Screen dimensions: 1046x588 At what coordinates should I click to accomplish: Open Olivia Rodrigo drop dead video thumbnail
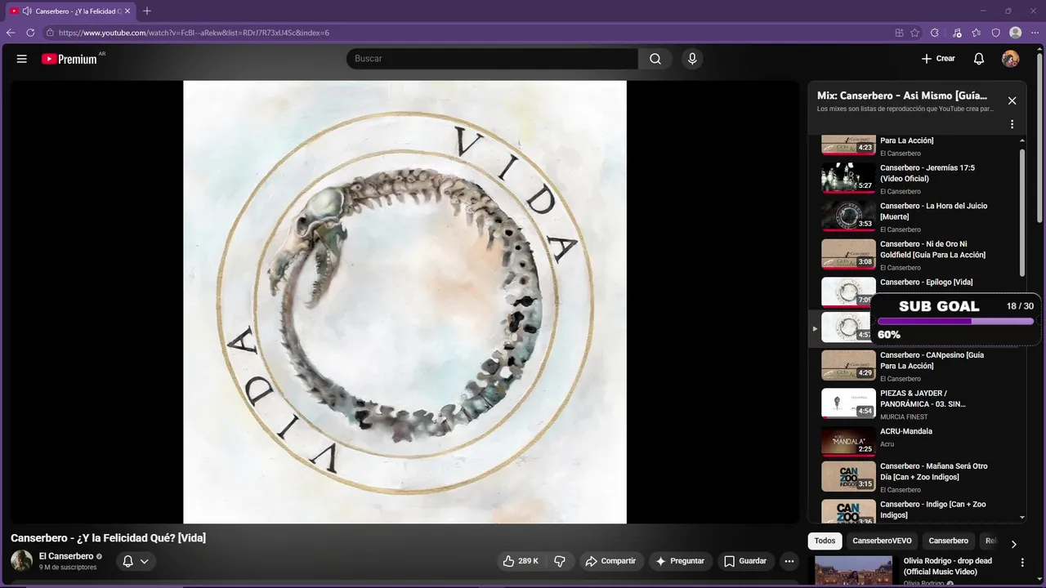(x=853, y=571)
